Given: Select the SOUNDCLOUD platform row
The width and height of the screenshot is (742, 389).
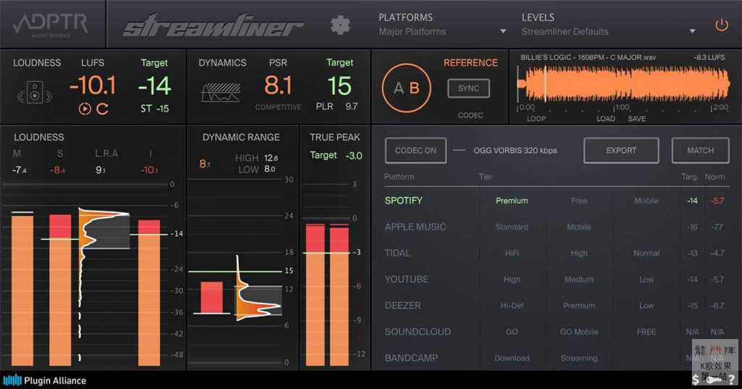Looking at the screenshot, I should tap(417, 332).
